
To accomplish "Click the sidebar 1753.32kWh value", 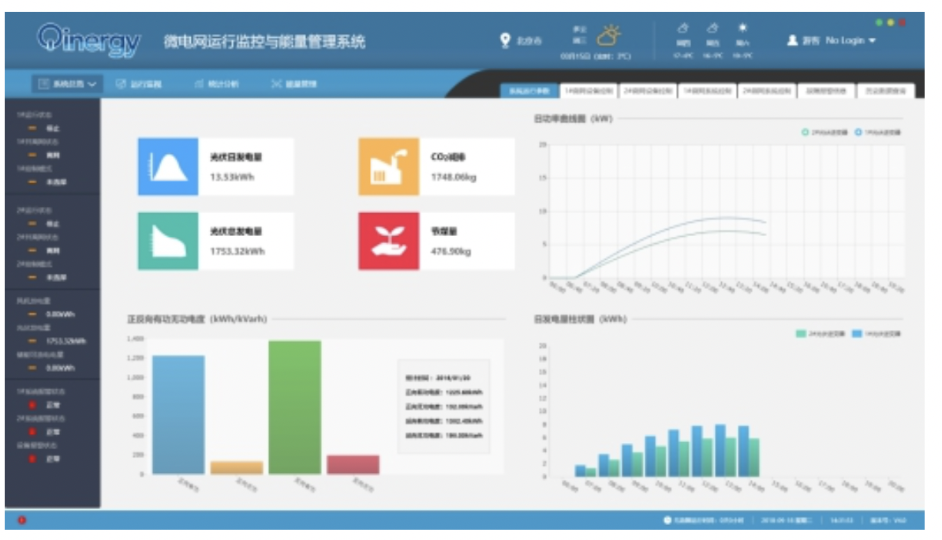I will pos(66,341).
